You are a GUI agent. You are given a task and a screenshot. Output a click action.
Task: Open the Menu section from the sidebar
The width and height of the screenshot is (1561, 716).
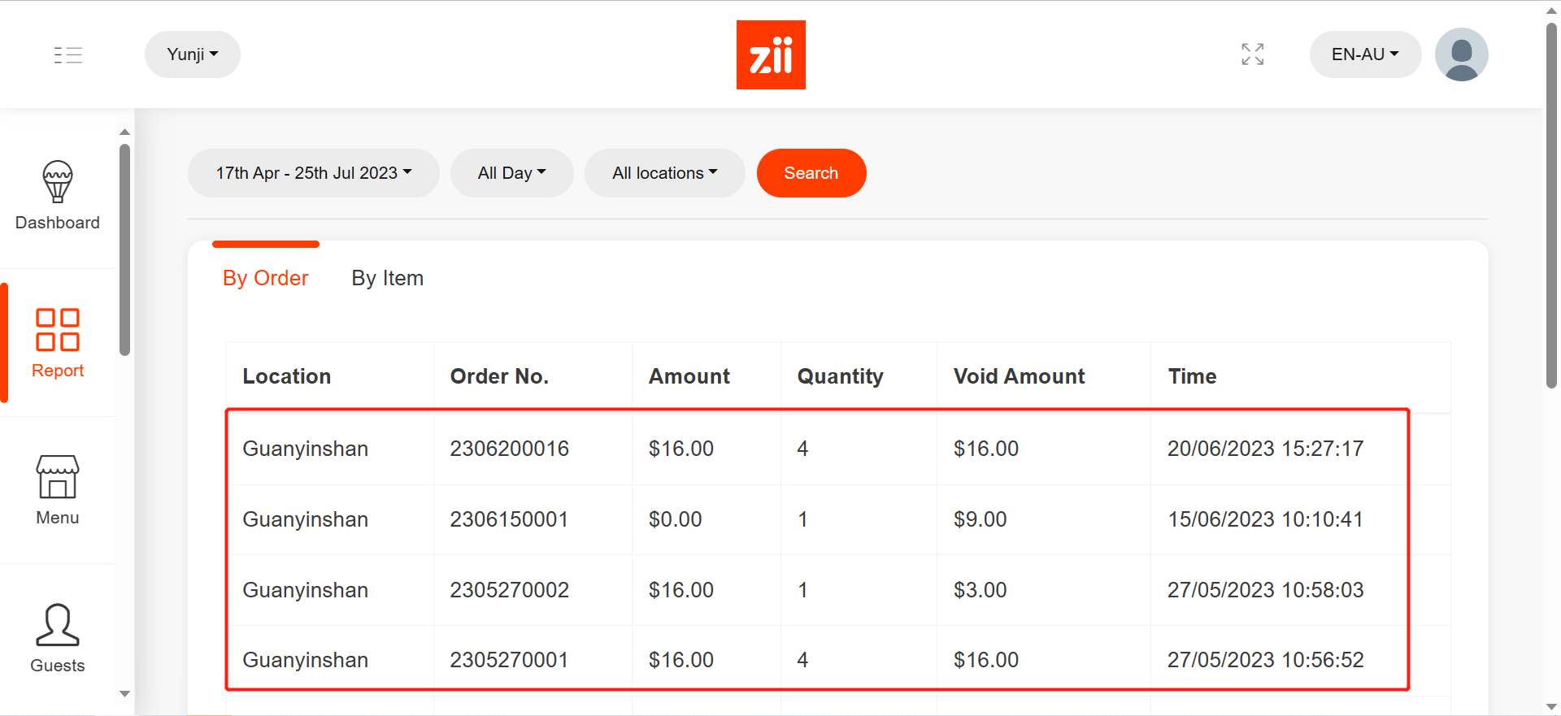(x=57, y=488)
